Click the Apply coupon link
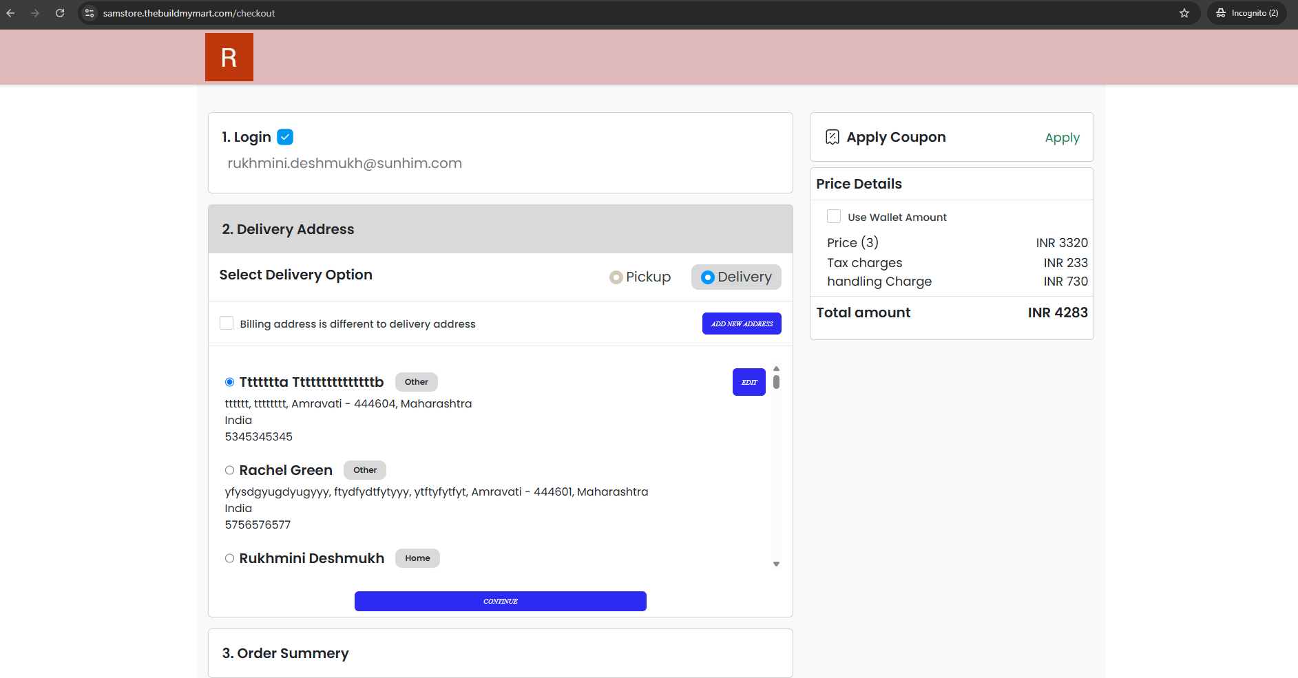The width and height of the screenshot is (1298, 678). pyautogui.click(x=1062, y=138)
